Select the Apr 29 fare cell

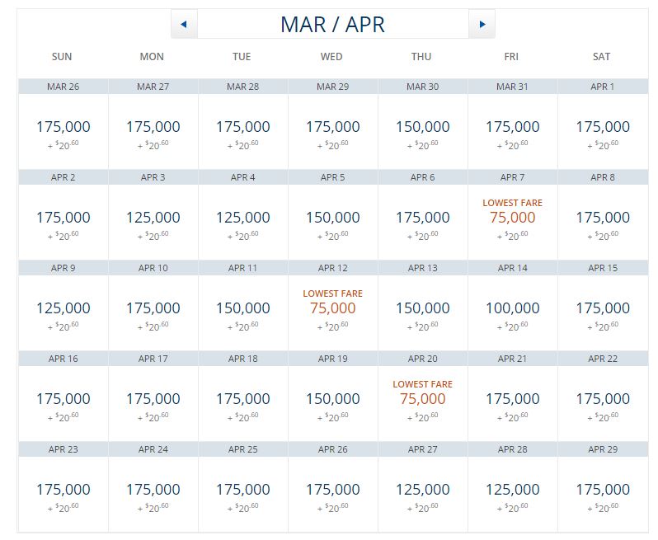[602, 490]
